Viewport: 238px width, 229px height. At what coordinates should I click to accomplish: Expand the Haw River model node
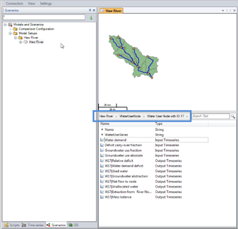21,42
